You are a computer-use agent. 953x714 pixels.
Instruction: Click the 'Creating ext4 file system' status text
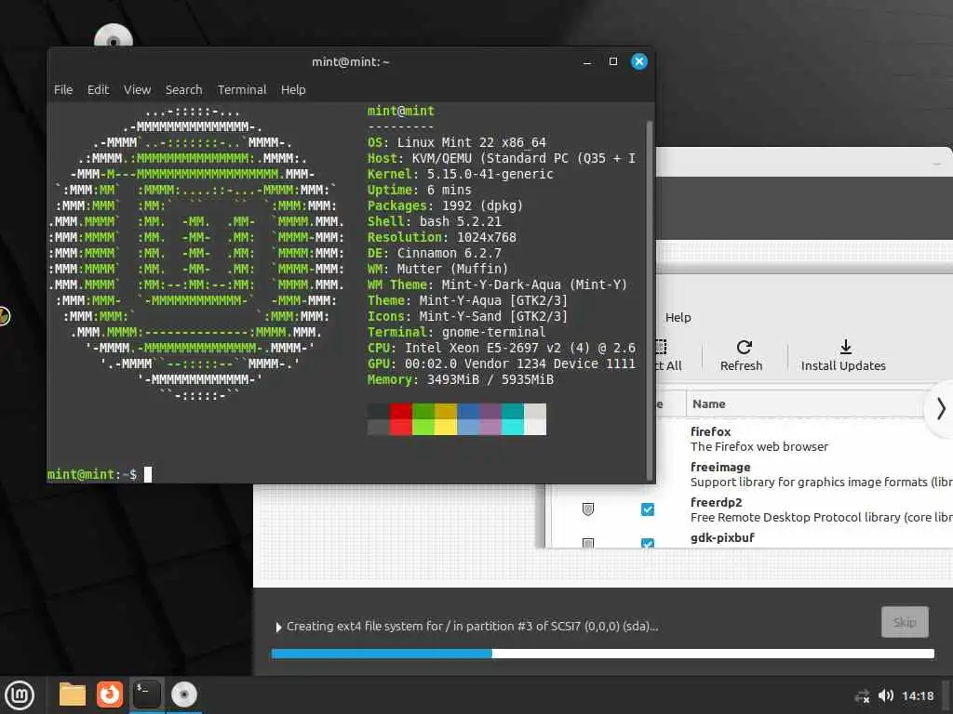472,626
